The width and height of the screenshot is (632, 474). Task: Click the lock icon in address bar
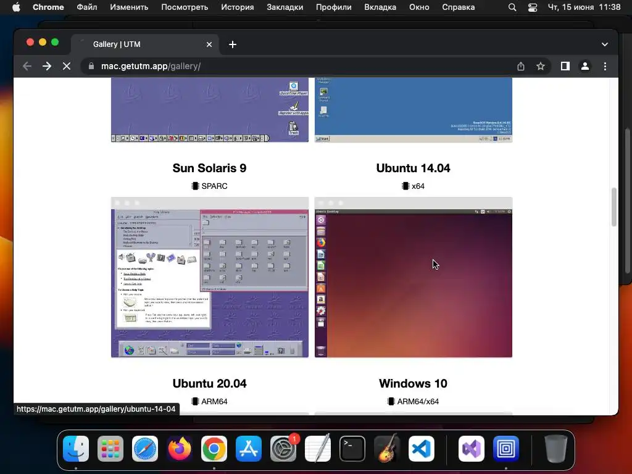(91, 66)
